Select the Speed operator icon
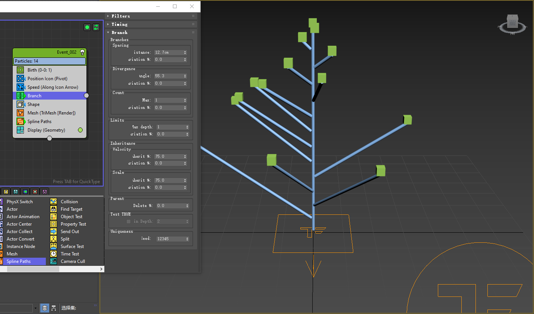Screen dimensions: 534x314 pos(20,87)
